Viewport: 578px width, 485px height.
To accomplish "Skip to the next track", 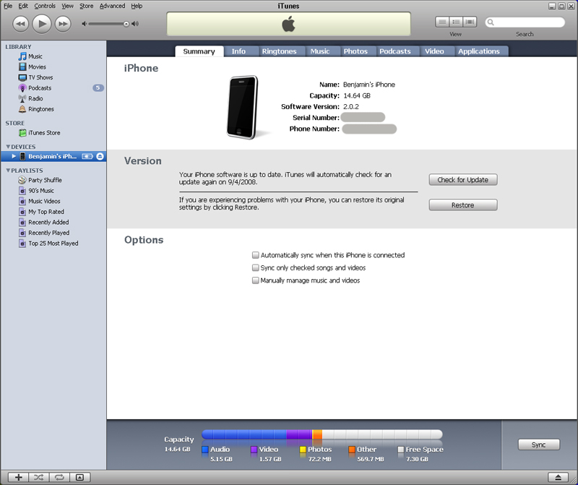I will (63, 24).
